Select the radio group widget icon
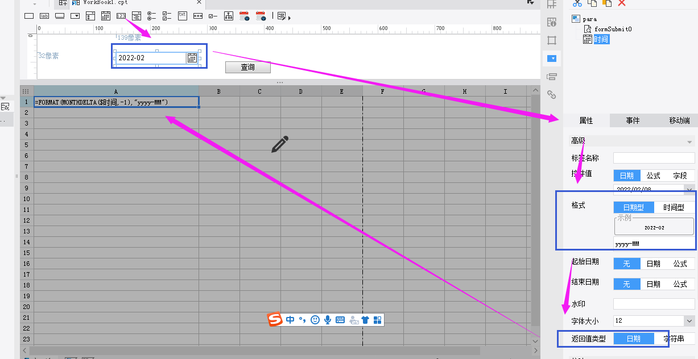698x359 pixels. pyautogui.click(x=152, y=16)
